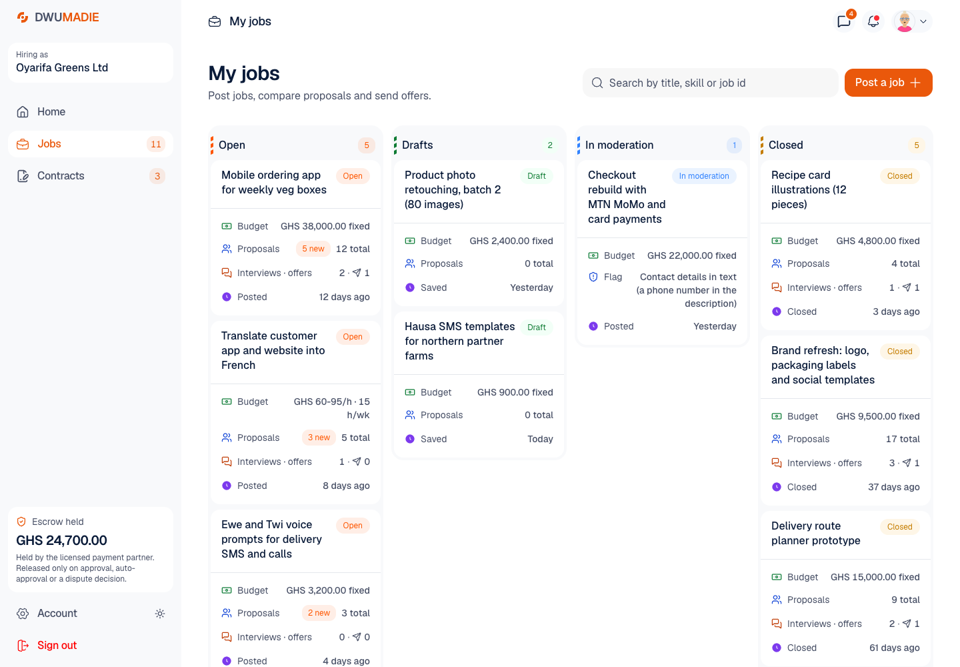Click the '5 new' proposals badge
The width and height of the screenshot is (960, 667).
click(x=313, y=249)
